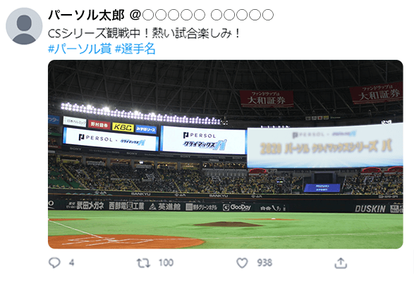This screenshot has height=285, width=414.
Task: Click the reply count showing 4
Action: tap(71, 262)
